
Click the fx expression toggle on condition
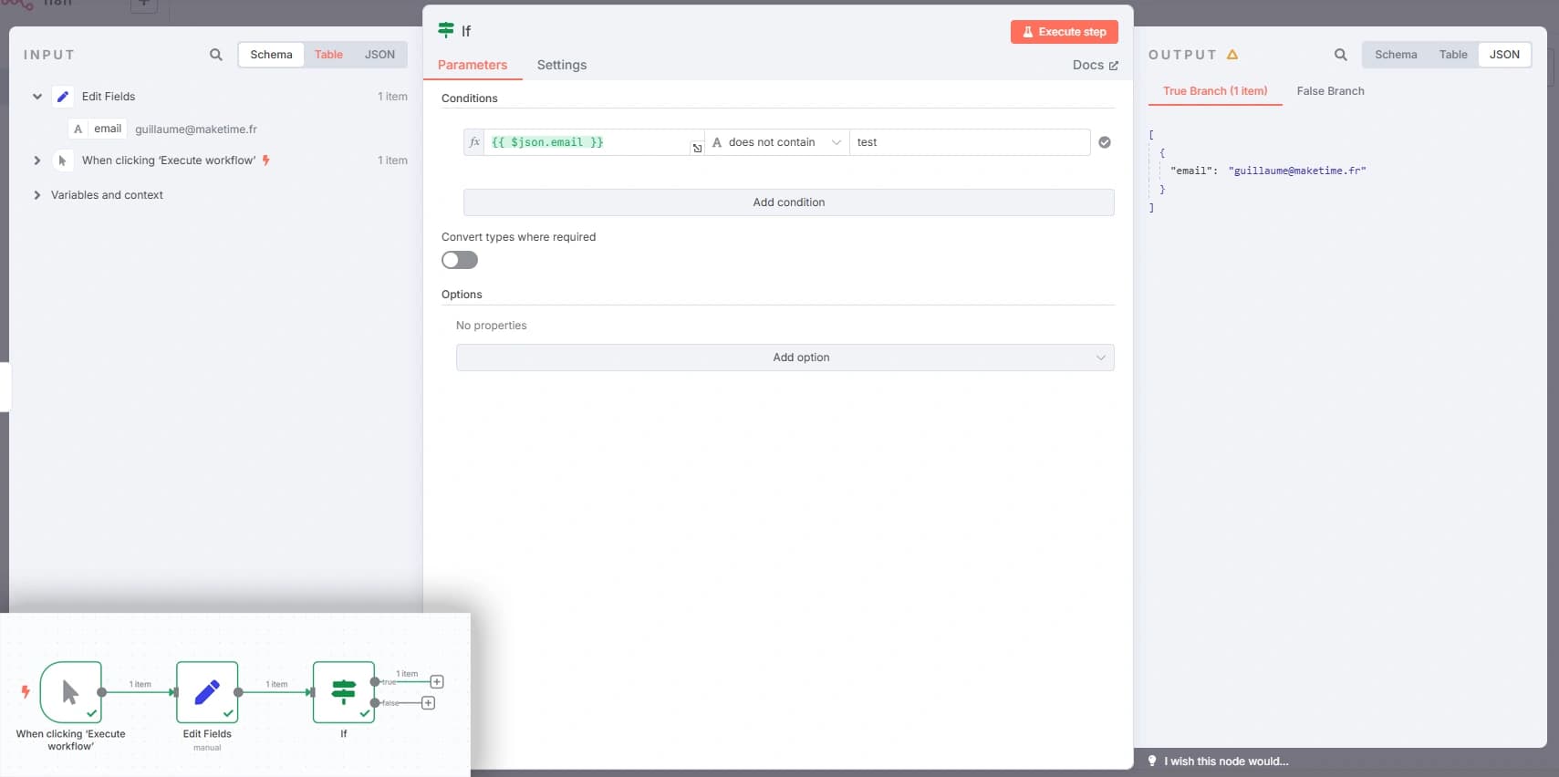point(474,142)
